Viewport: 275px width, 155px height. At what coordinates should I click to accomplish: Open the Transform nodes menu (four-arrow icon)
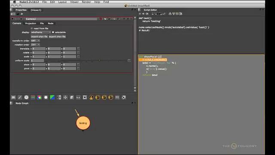pos(65,97)
